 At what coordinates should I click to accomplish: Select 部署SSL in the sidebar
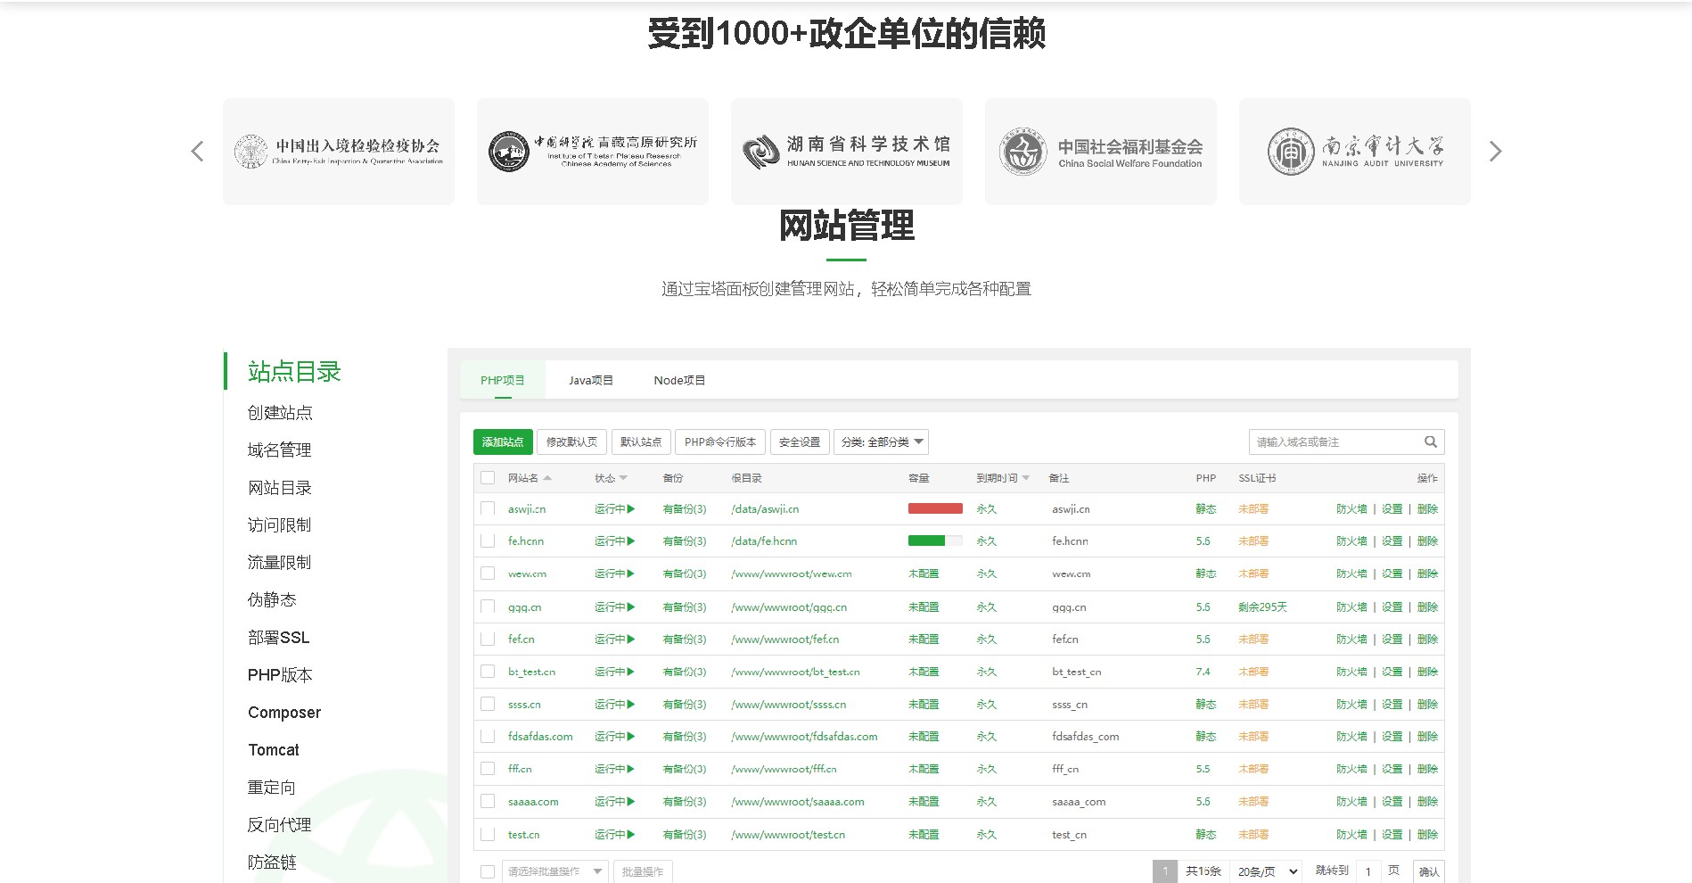click(x=279, y=638)
